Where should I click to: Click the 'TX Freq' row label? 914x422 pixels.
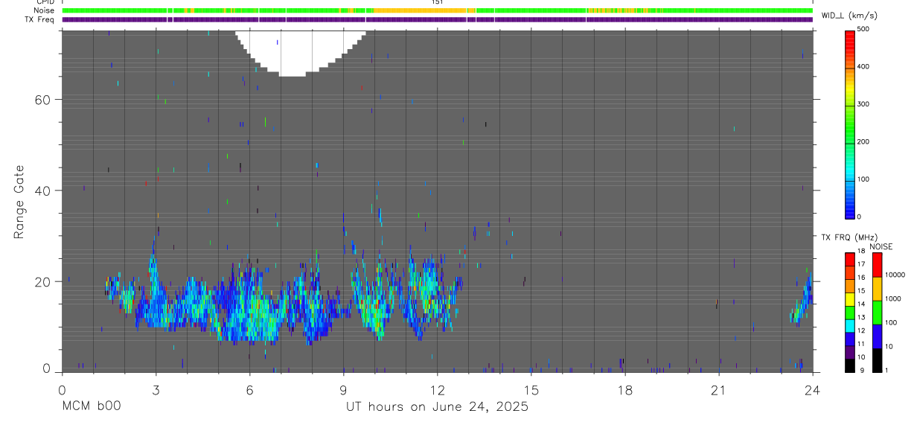point(40,19)
